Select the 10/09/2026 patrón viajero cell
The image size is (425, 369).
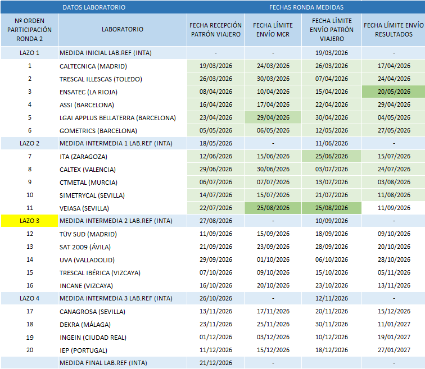(332, 221)
